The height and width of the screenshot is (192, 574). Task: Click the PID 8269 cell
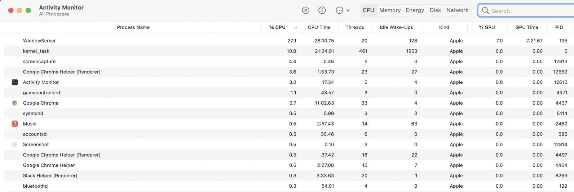point(561,176)
